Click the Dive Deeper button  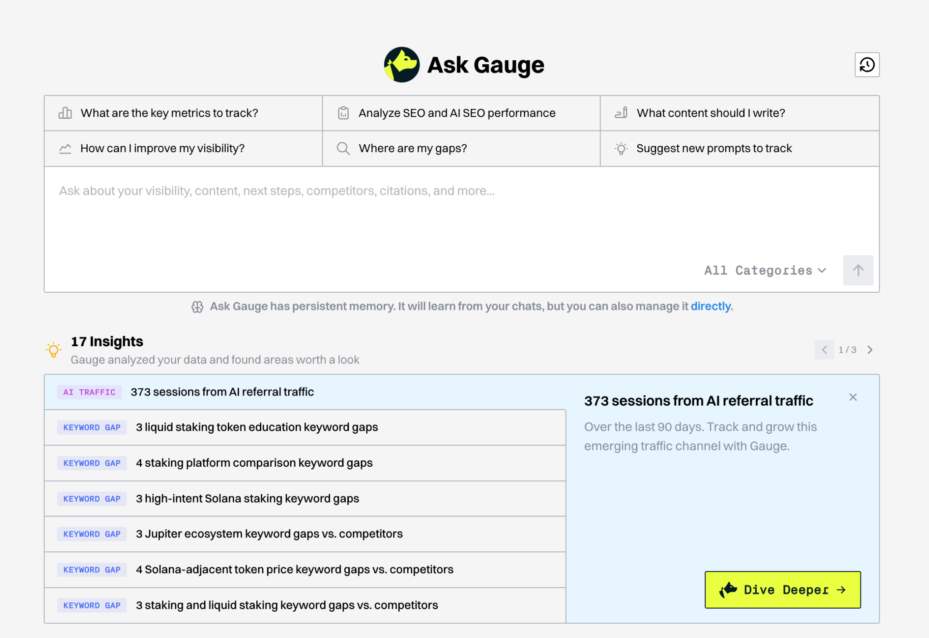(782, 590)
